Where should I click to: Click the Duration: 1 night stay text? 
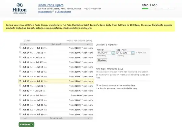pos(107,45)
